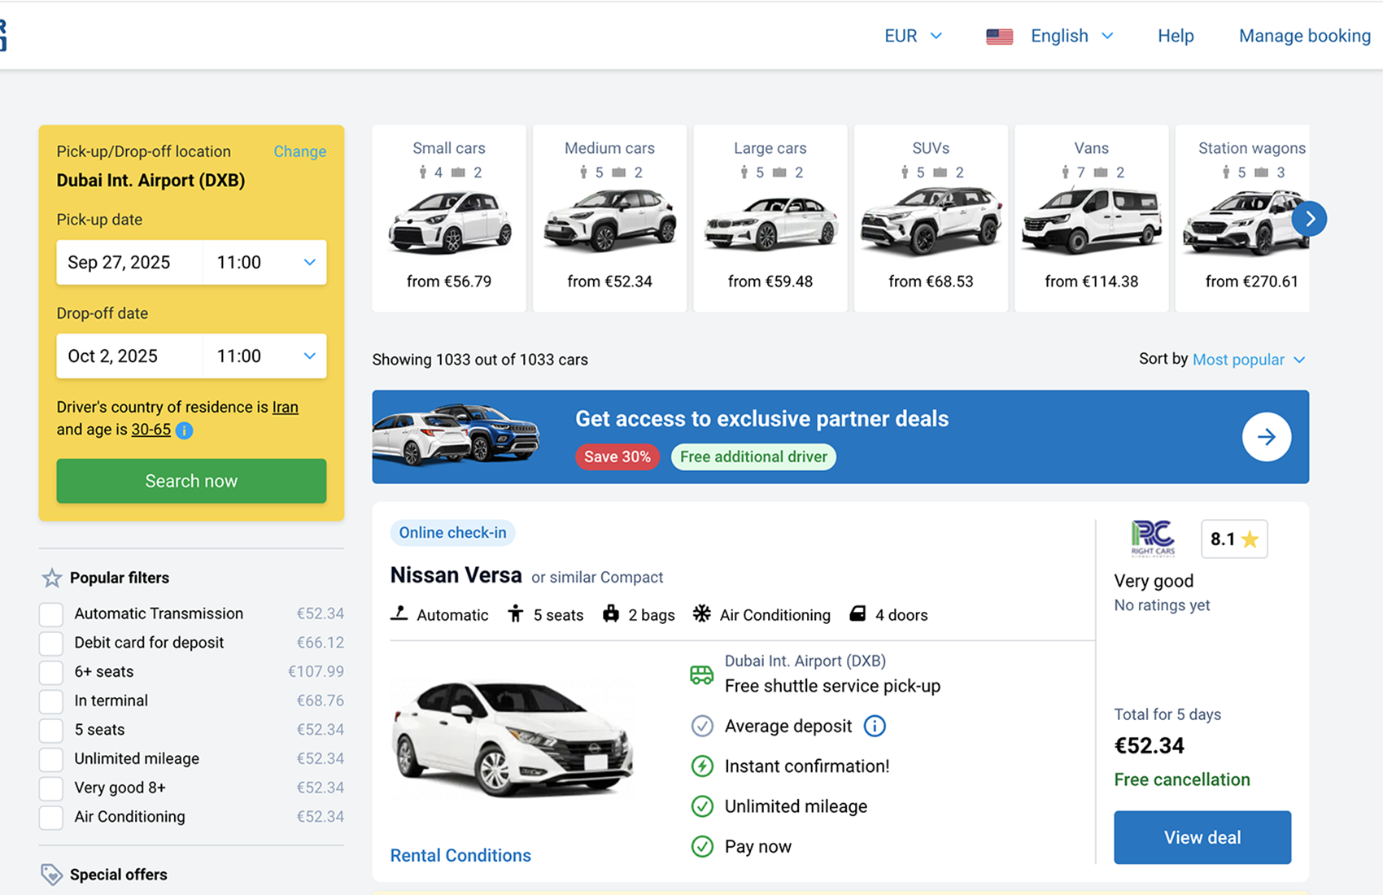This screenshot has height=895, width=1383.
Task: Click the info icon beside driver age
Action: coord(185,430)
